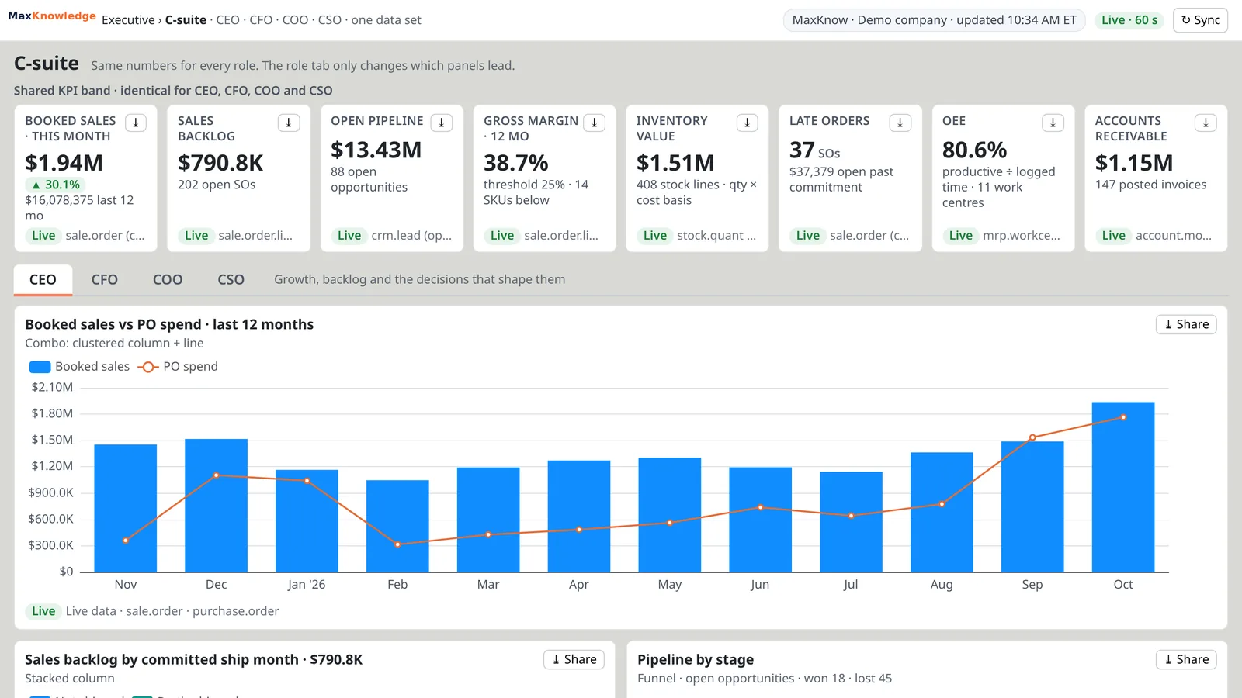Click the Live data sale.order source label

tap(172, 611)
